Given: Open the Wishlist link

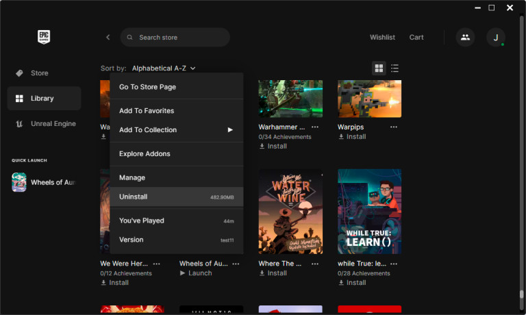Looking at the screenshot, I should coord(382,38).
